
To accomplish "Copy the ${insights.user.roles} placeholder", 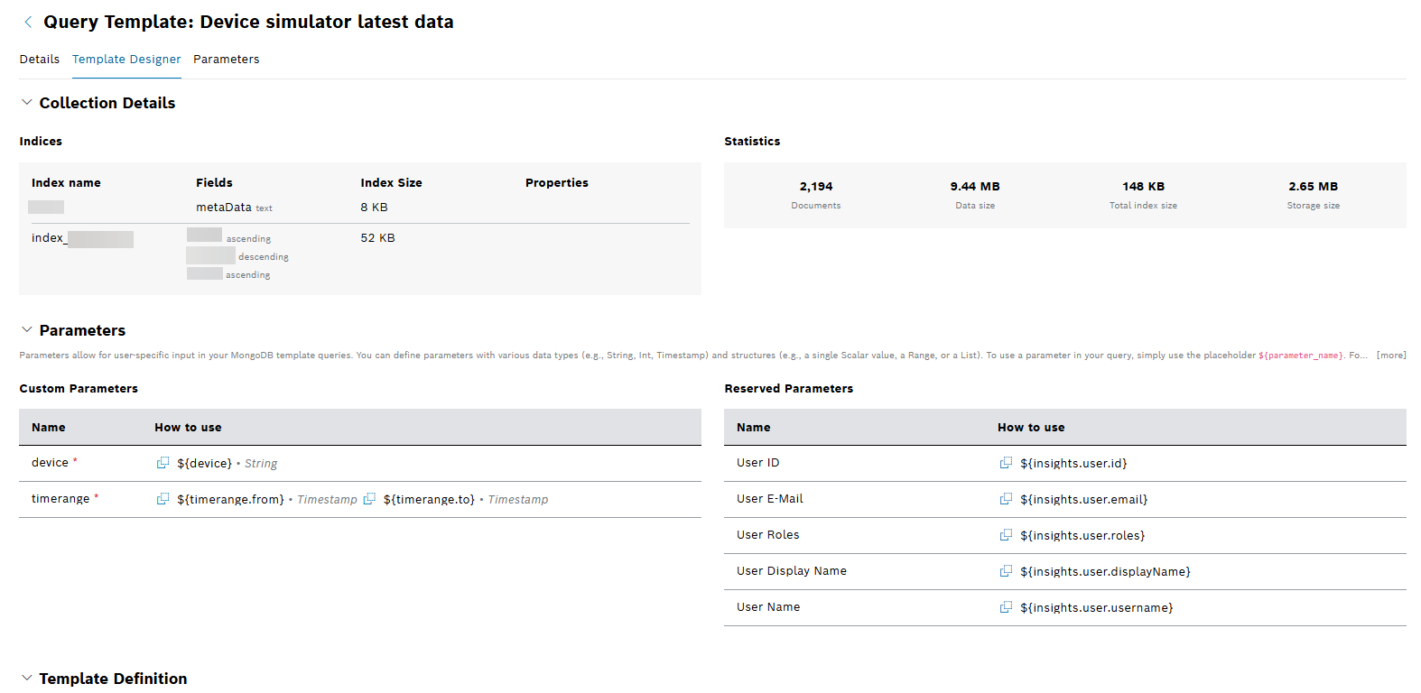I will (1006, 535).
